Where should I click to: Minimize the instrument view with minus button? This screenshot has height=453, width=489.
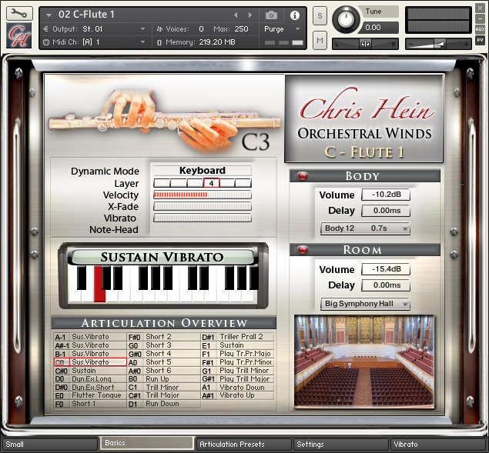[x=480, y=18]
